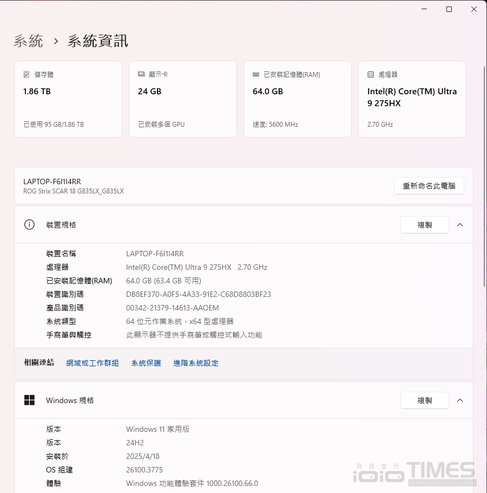
Task: Open the 顯示卡 24 GB card
Action: click(183, 99)
